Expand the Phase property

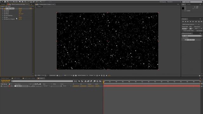click(3, 14)
